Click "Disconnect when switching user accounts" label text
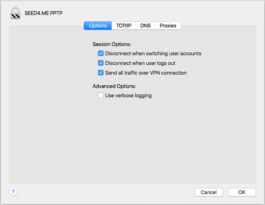Image resolution: width=265 pixels, height=205 pixels. click(x=153, y=53)
